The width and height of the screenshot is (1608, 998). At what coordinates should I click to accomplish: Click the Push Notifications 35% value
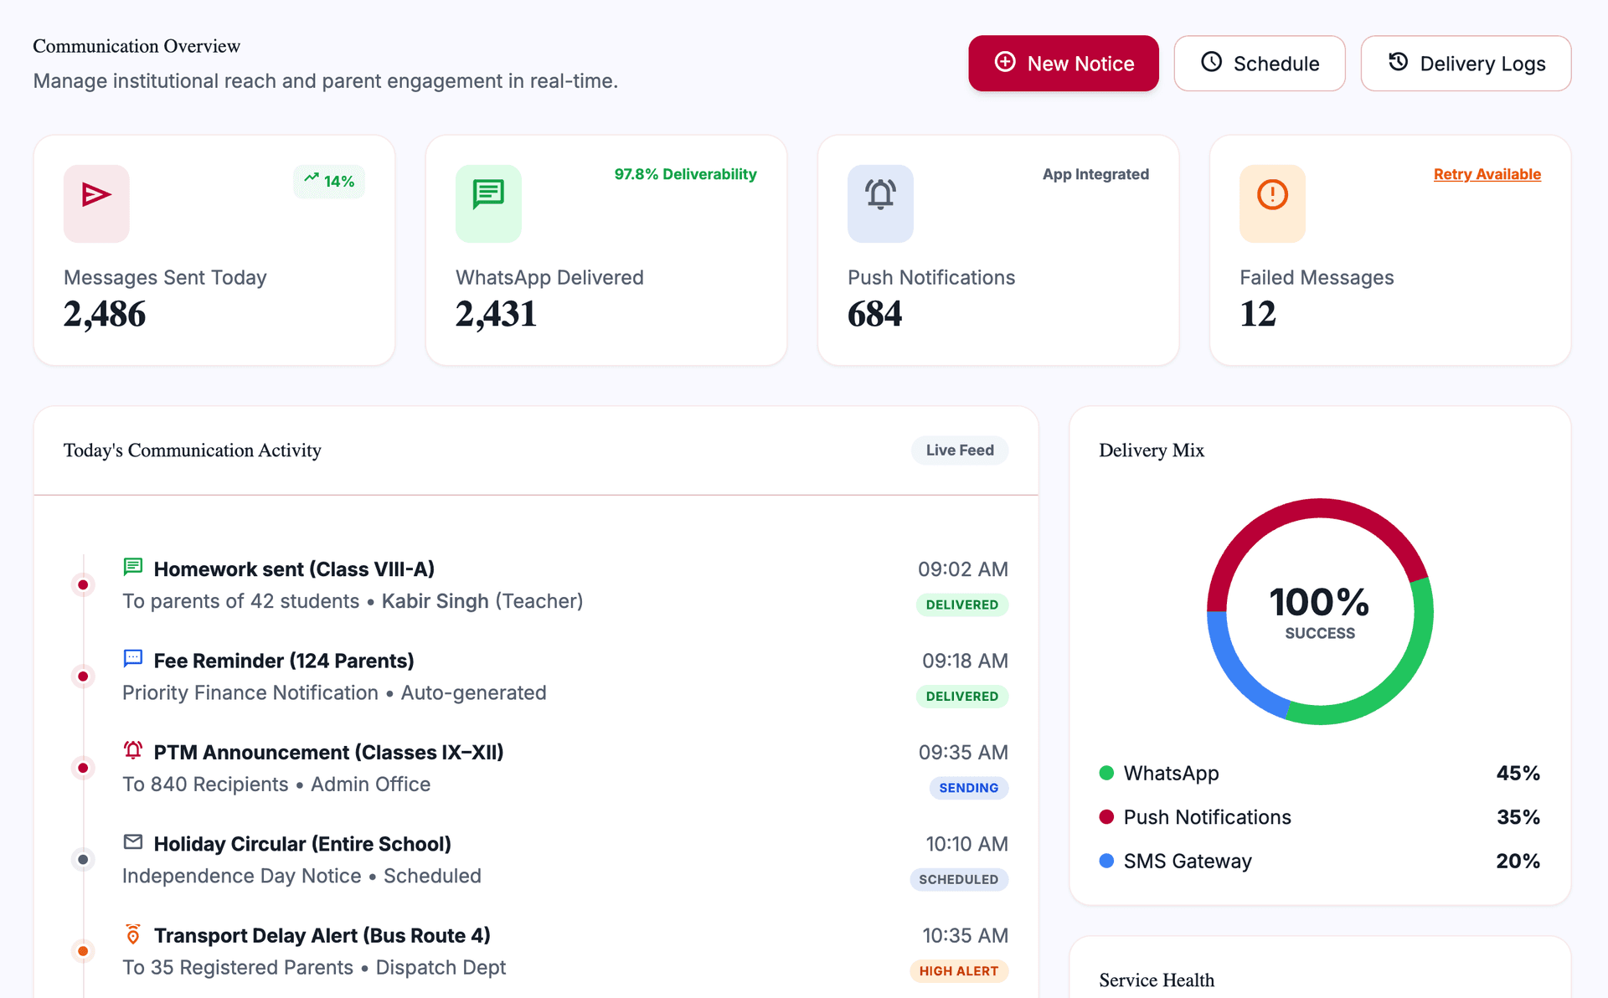pos(1518,817)
